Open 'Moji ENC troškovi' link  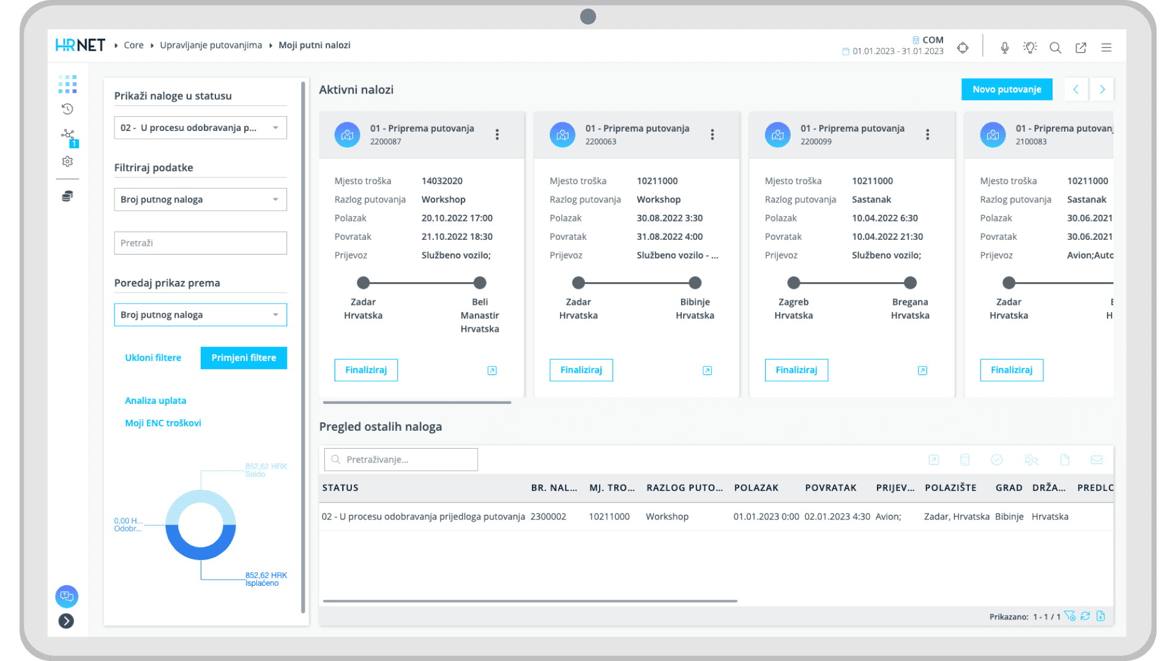[163, 423]
